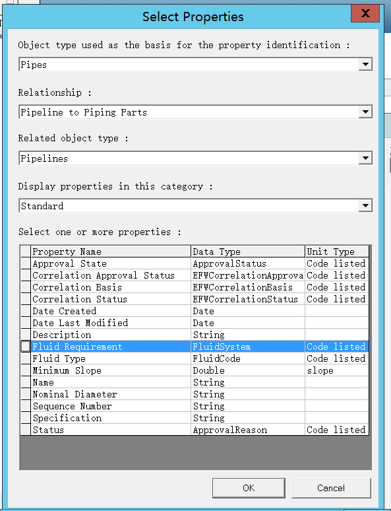Open the Display properties category dropdown arrow
The image size is (391, 511).
click(365, 205)
